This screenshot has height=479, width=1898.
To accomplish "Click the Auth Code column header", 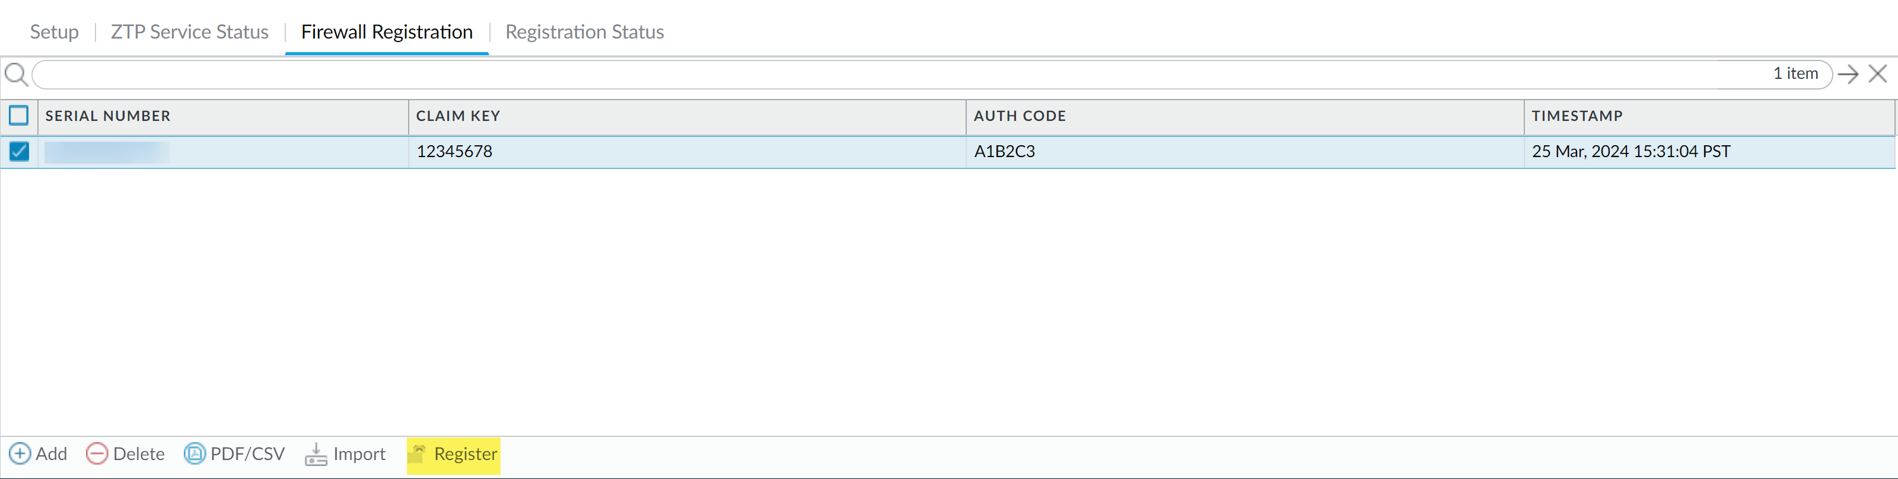I will [x=1020, y=116].
